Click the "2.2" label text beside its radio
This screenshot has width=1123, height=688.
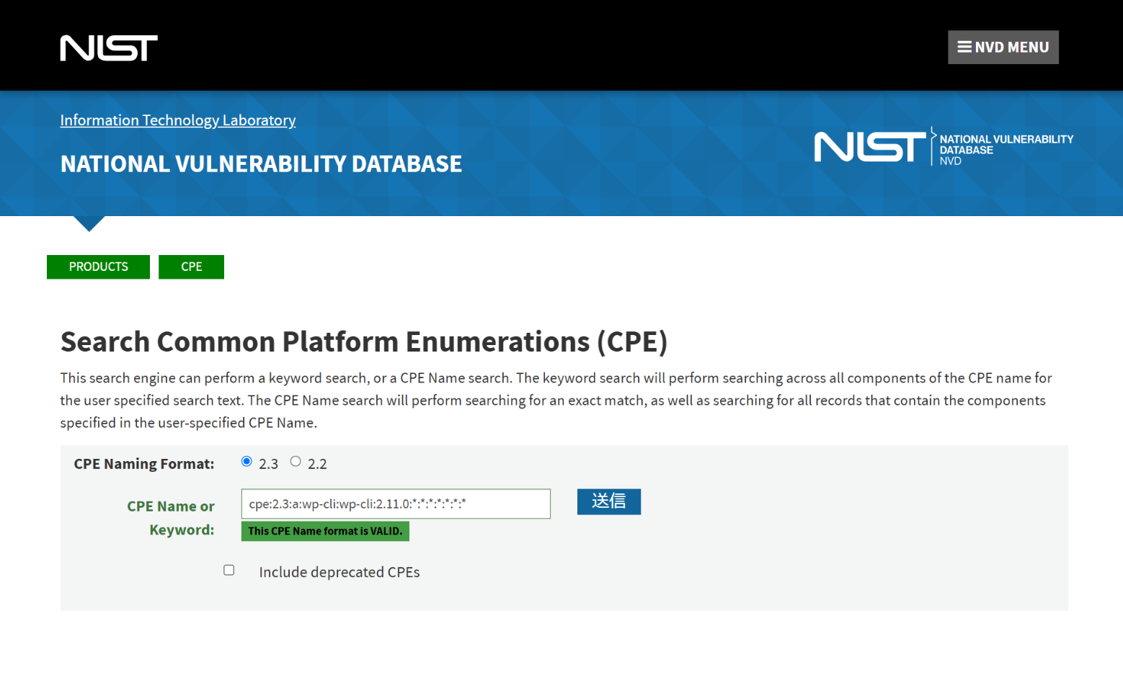(317, 464)
